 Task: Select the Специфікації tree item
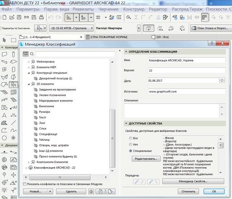click(48, 134)
